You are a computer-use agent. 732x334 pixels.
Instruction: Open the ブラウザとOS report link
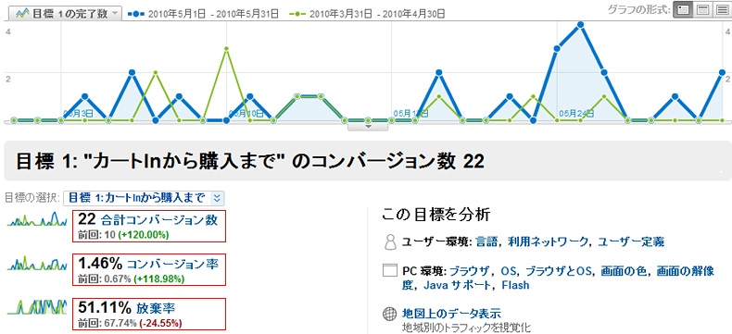[560, 271]
